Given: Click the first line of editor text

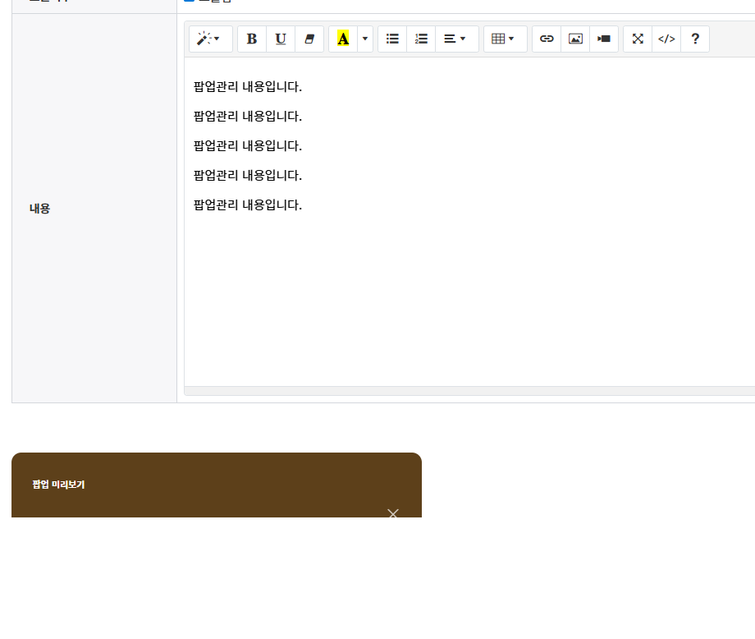Looking at the screenshot, I should tap(248, 87).
